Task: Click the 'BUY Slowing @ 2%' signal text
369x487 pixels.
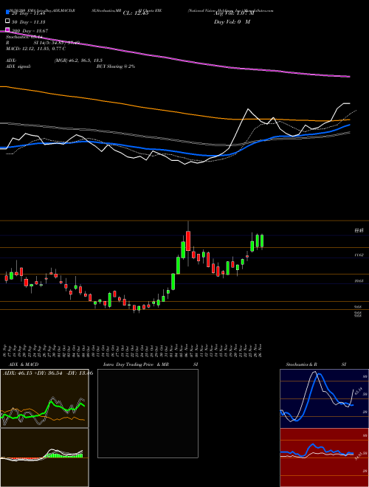Action: 116,66
